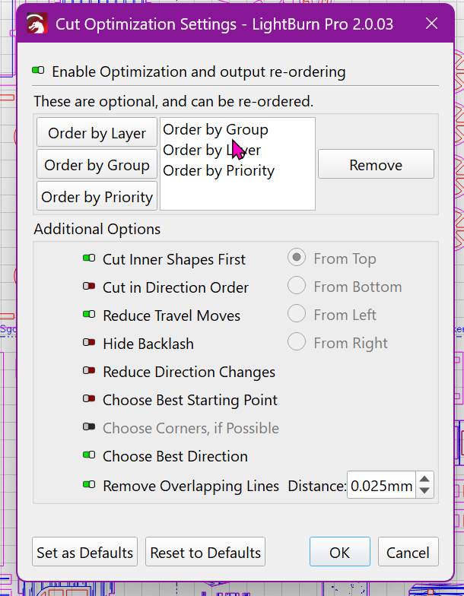Screen dimensions: 464x596
Task: Enable Reduce Direction Changes
Action: coord(89,372)
